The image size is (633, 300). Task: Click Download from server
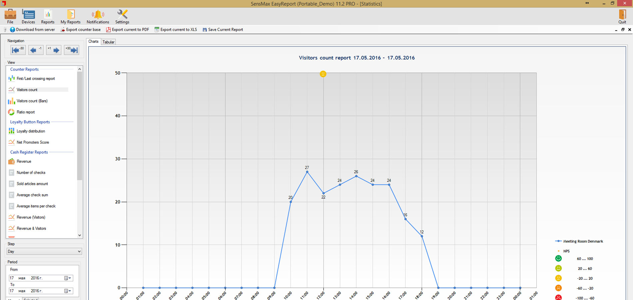[32, 30]
